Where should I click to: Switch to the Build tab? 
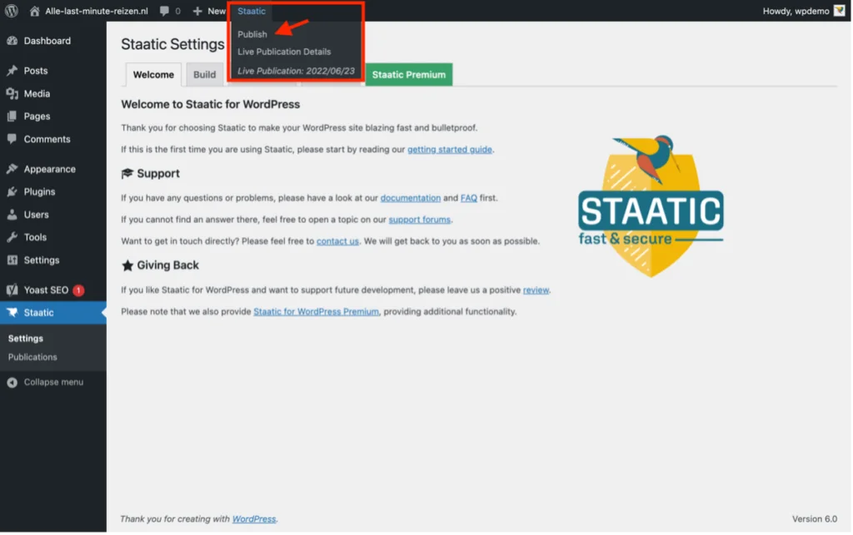click(x=205, y=74)
